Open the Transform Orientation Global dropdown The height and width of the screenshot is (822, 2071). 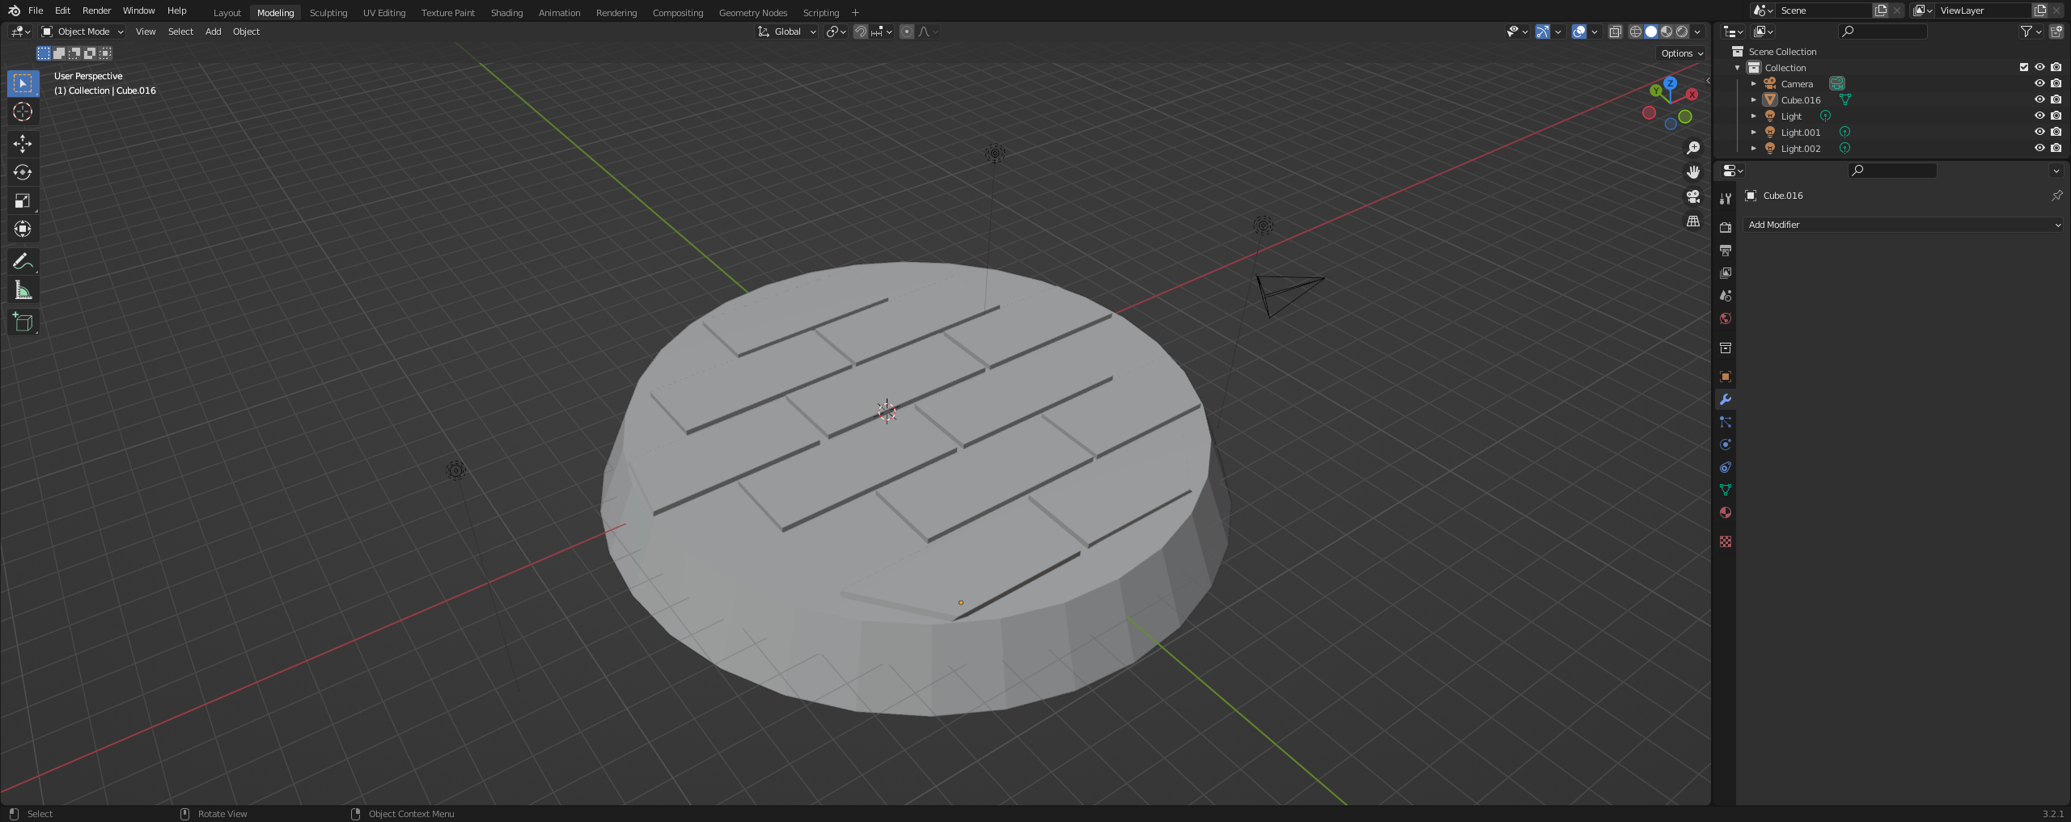[786, 32]
